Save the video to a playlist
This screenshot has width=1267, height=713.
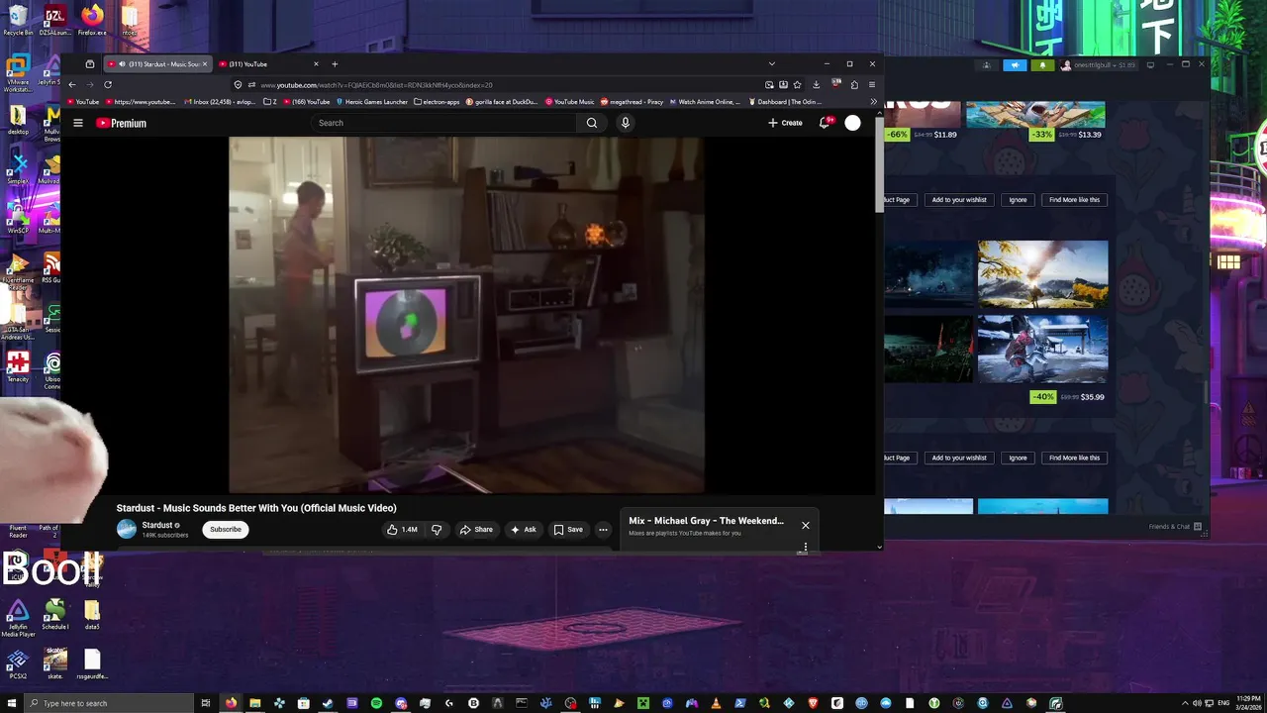coord(568,530)
